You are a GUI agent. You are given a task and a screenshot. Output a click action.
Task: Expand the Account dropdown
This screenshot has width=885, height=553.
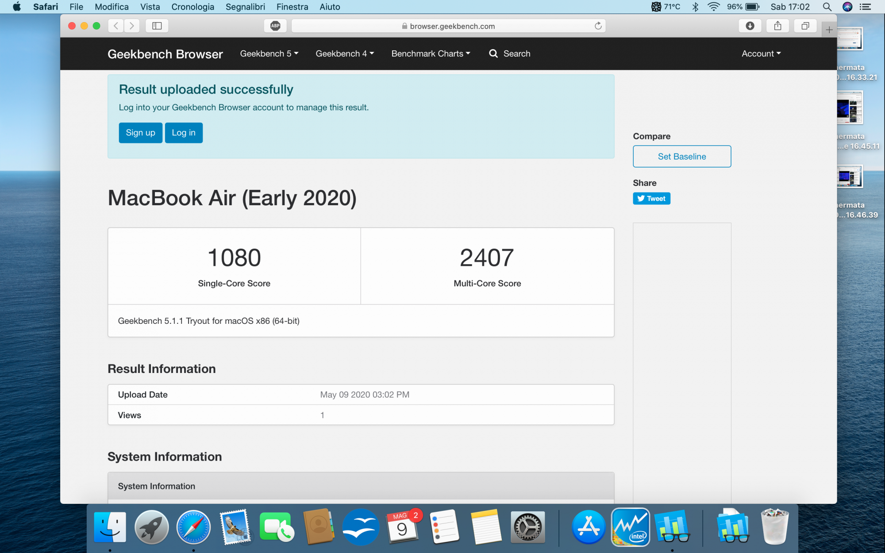tap(761, 54)
